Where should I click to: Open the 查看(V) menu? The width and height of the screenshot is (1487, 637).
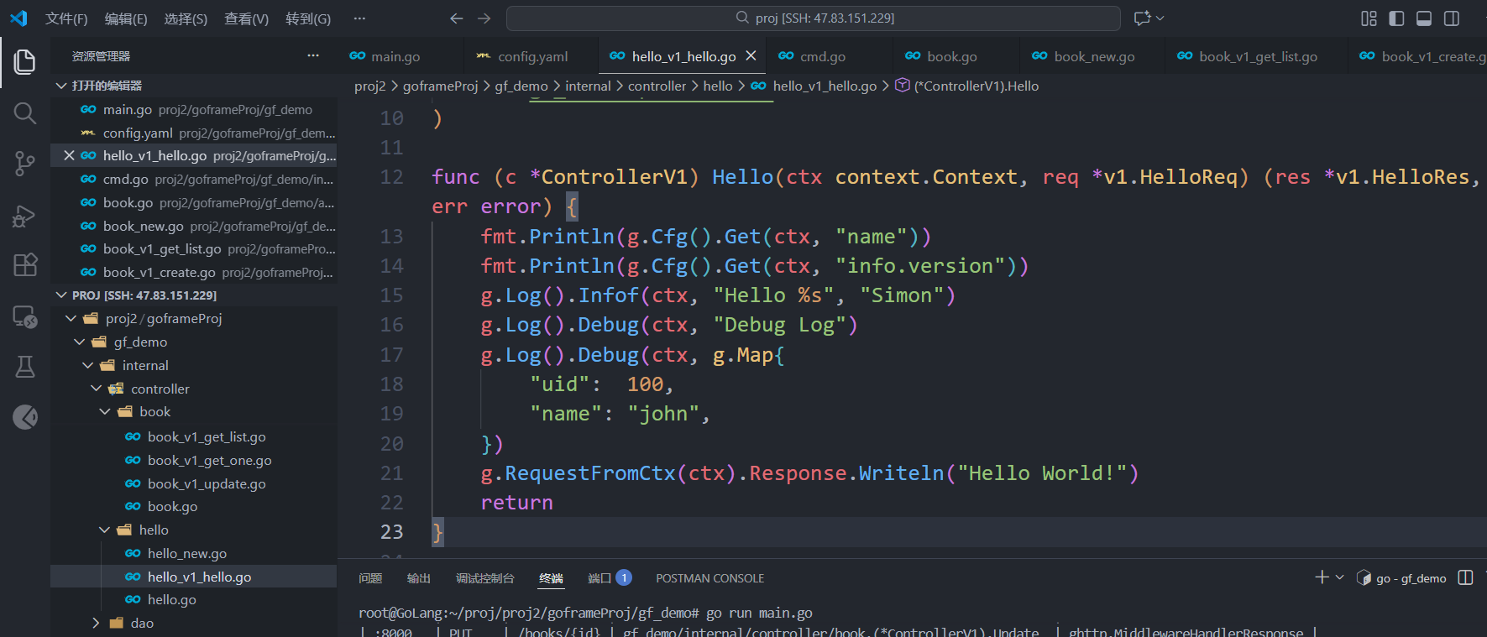click(246, 18)
